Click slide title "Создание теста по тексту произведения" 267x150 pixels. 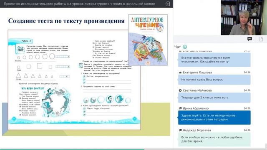pos(66,21)
